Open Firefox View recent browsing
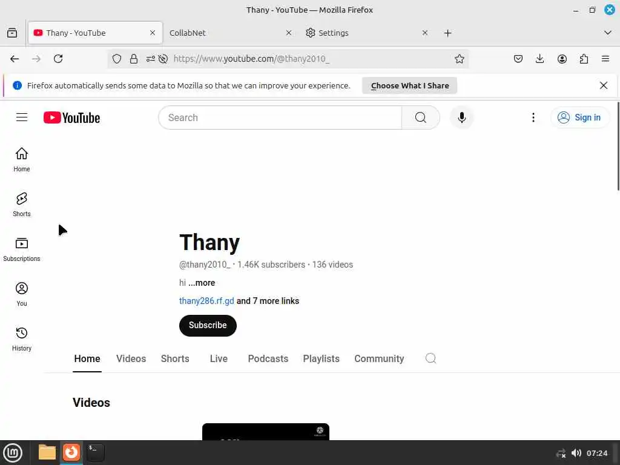The image size is (620, 465). click(x=12, y=33)
